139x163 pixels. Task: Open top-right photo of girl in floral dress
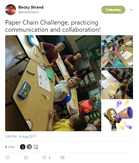coord(117,51)
